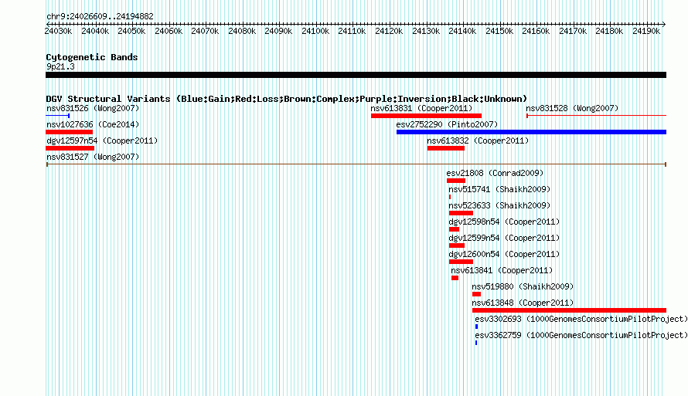This screenshot has width=688, height=396.
Task: Open the dgv12597n54 (Cooper2011) variant label
Action: pyautogui.click(x=102, y=140)
